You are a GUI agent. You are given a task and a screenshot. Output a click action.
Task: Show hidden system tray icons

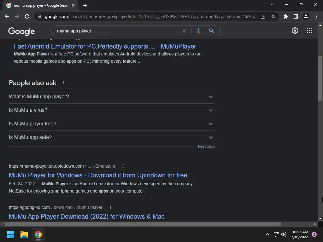point(267,234)
